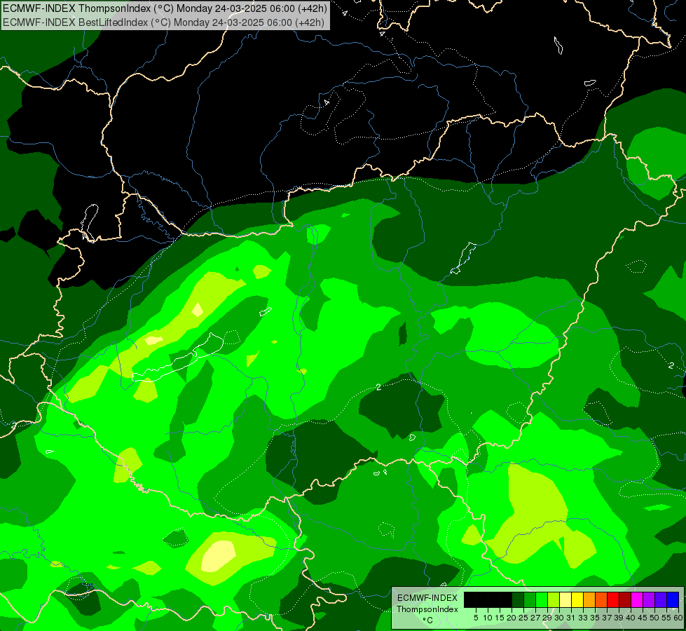Click the legend label 'ECMWF-INDEX'
This screenshot has width=686, height=631.
(427, 598)
